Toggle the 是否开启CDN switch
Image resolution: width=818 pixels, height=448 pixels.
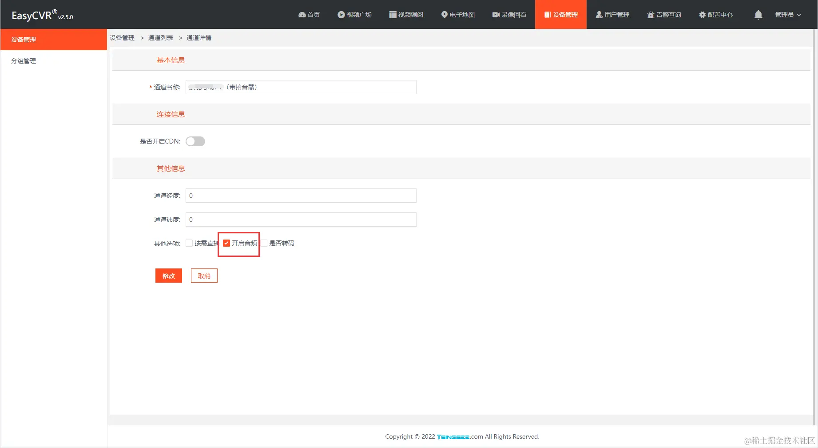[x=195, y=141]
